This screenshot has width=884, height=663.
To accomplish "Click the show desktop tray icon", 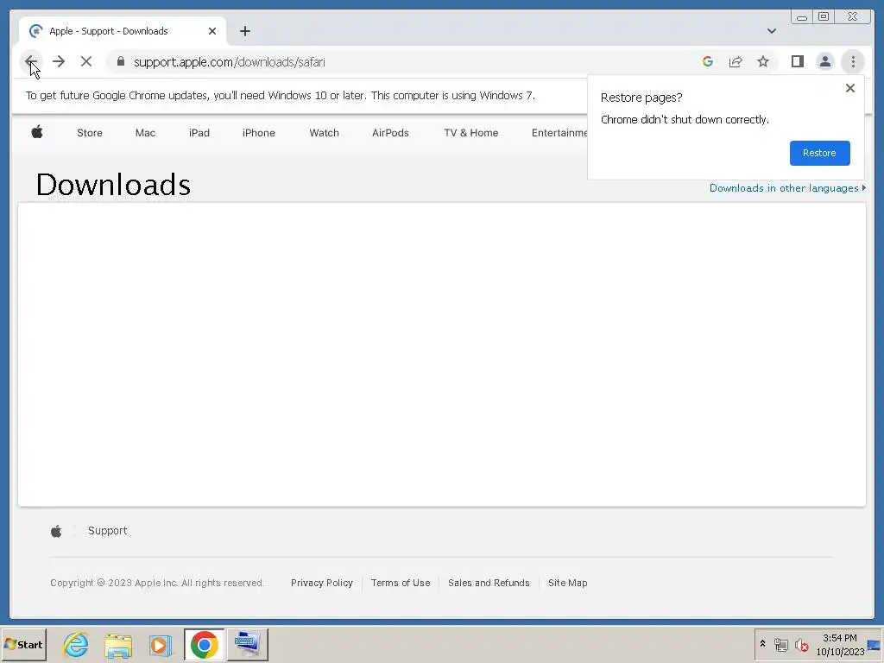I will 874,644.
